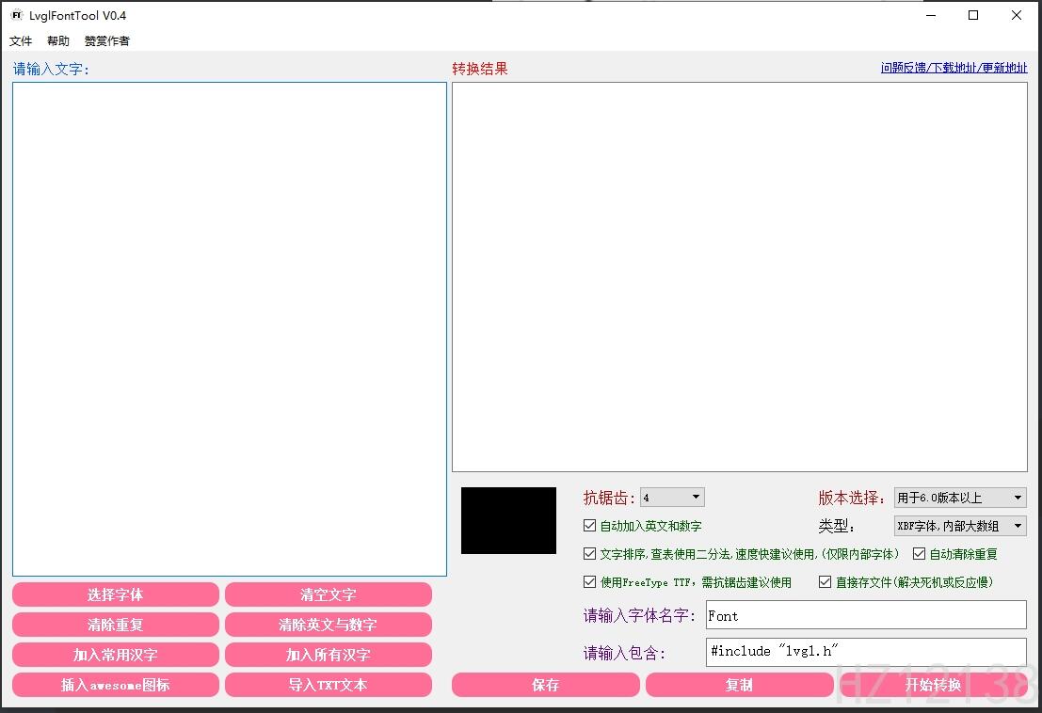Open the 问题反馈/下载地址/更新地址 link
The image size is (1042, 713).
(954, 68)
